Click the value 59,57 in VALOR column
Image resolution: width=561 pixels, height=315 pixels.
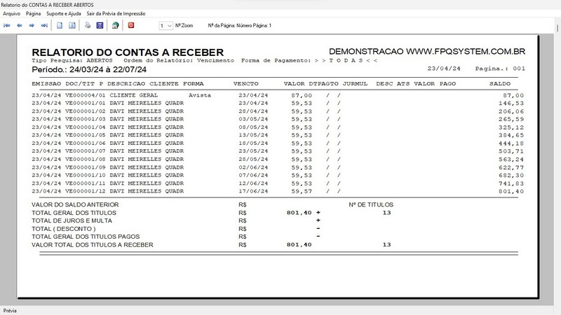point(302,191)
